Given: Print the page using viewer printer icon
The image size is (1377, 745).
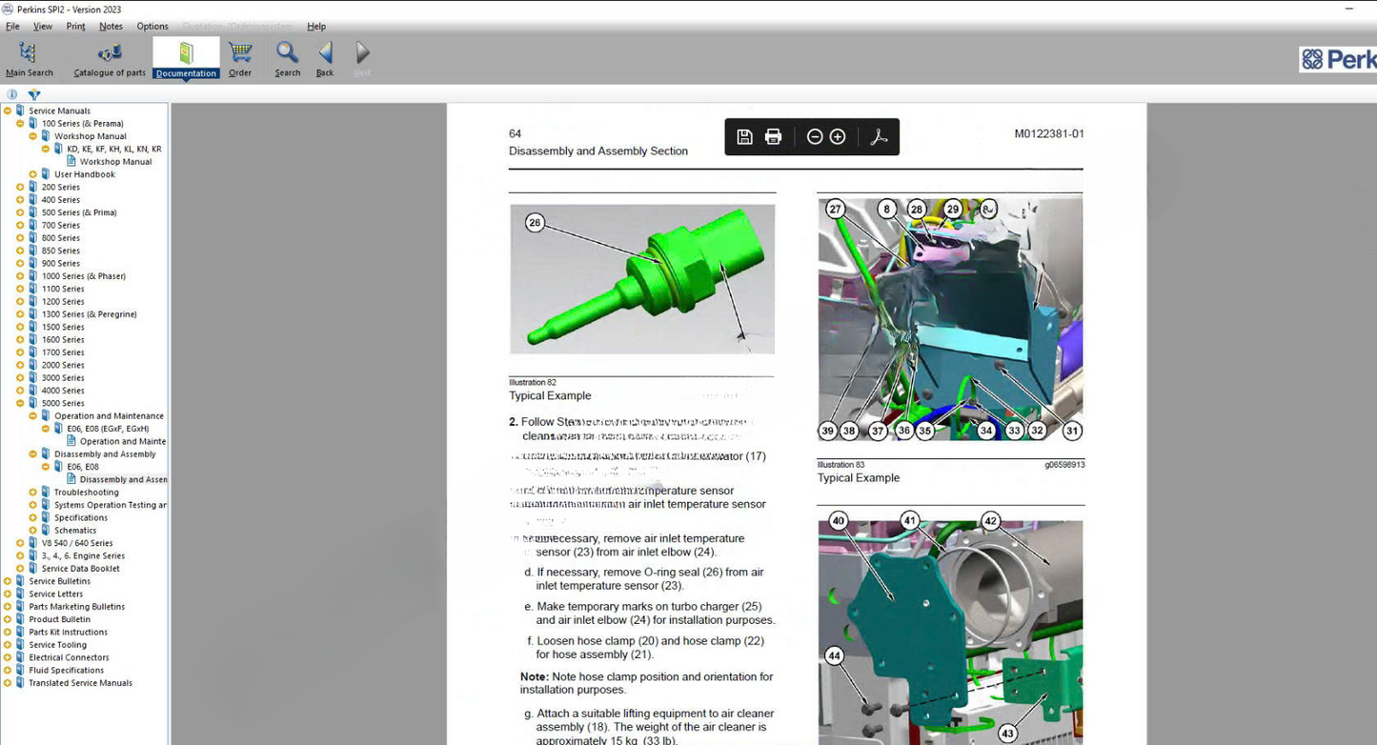Looking at the screenshot, I should tap(774, 137).
